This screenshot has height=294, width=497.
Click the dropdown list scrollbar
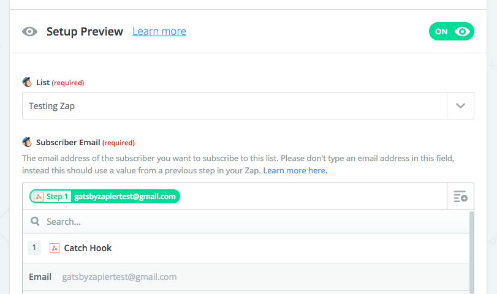click(472, 252)
